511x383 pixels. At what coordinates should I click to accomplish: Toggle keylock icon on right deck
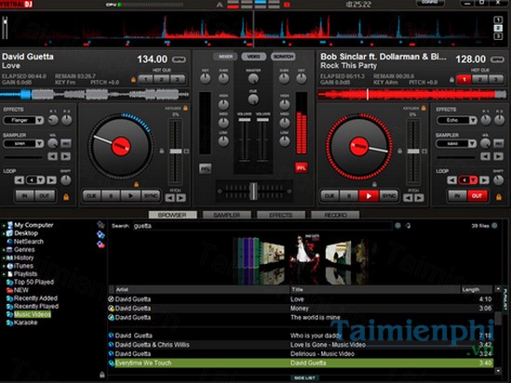423,108
